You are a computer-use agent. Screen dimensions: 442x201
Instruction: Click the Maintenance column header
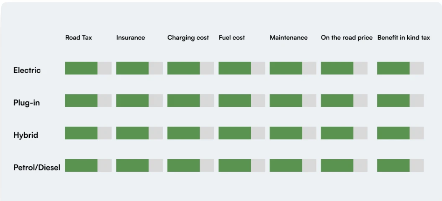coord(288,38)
